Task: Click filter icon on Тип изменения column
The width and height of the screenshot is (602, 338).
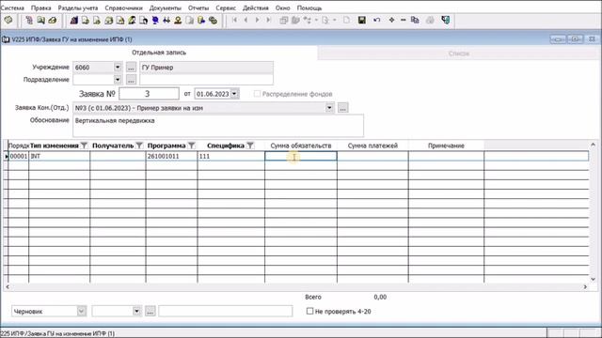Action: tap(84, 146)
